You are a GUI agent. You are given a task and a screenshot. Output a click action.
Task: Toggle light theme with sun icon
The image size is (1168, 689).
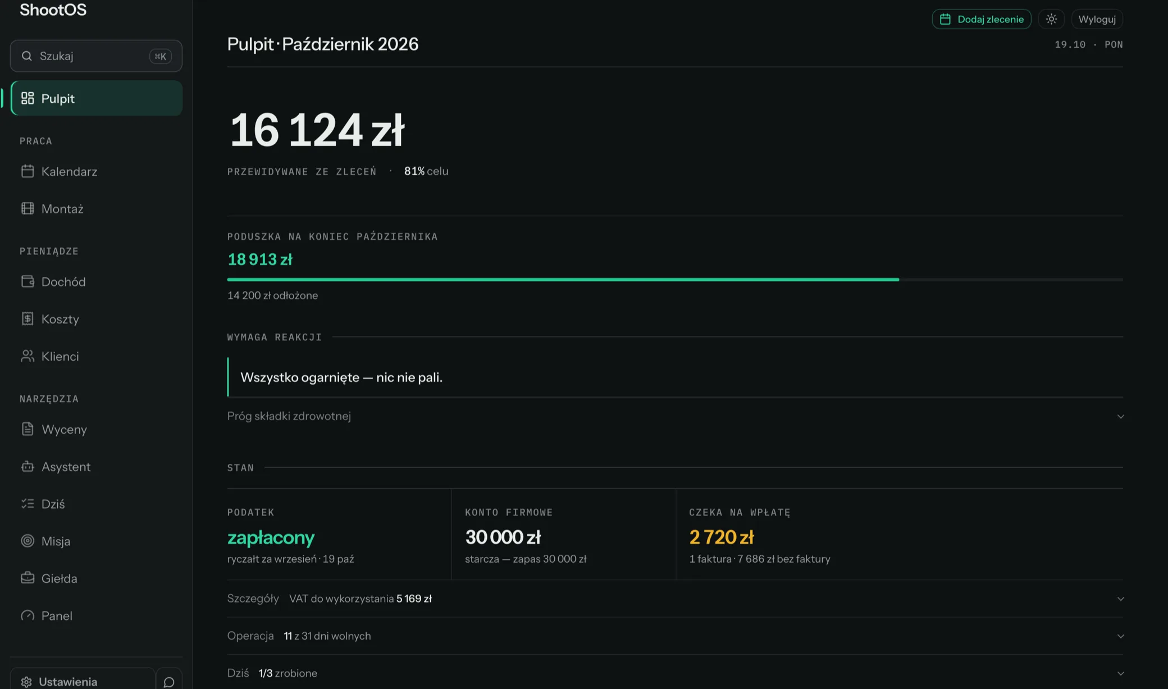pyautogui.click(x=1052, y=19)
